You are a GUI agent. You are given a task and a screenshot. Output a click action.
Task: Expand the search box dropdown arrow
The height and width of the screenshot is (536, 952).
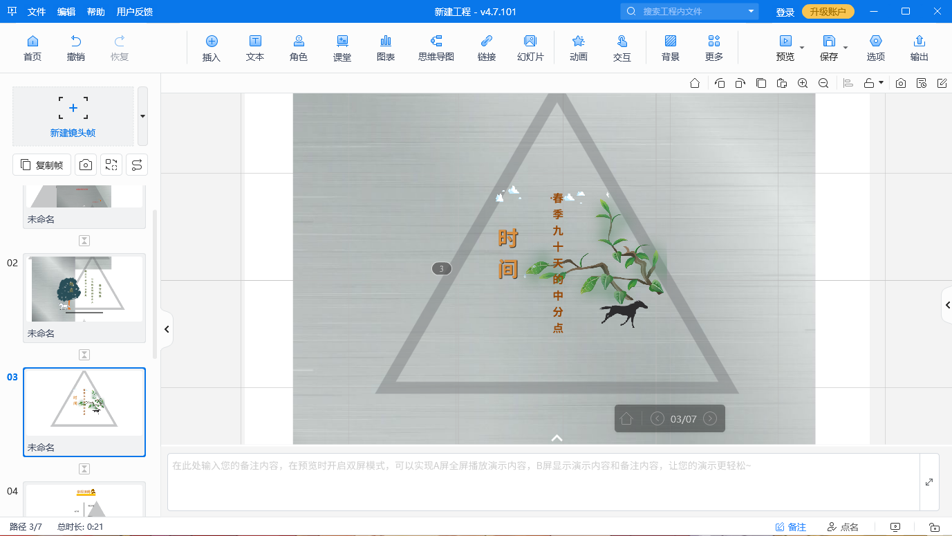pos(752,11)
